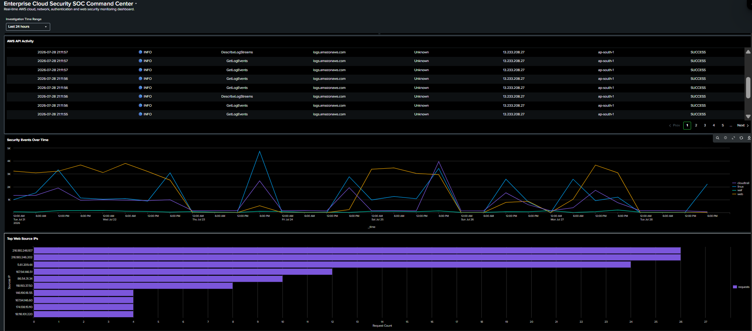This screenshot has height=331, width=752.
Task: Click the Request Count axis label
Action: [382, 325]
